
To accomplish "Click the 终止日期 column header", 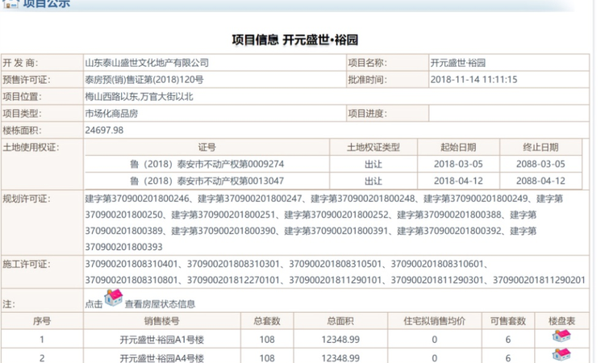I will click(540, 148).
